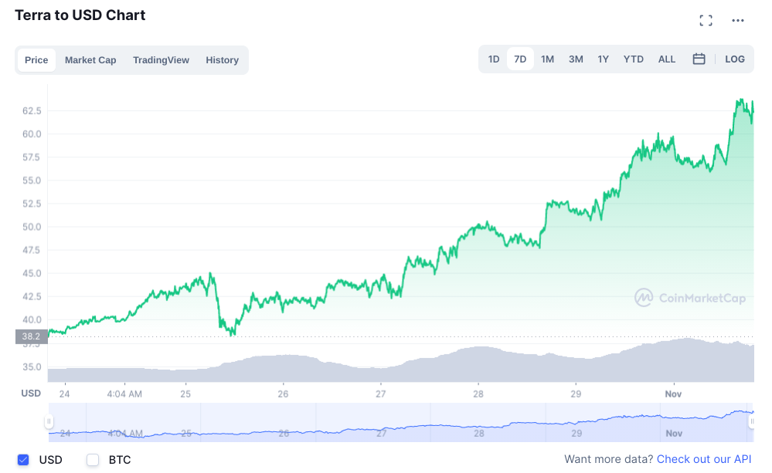Click the 38.2 price label on the axis
Viewport: 772px width, 473px height.
point(31,336)
